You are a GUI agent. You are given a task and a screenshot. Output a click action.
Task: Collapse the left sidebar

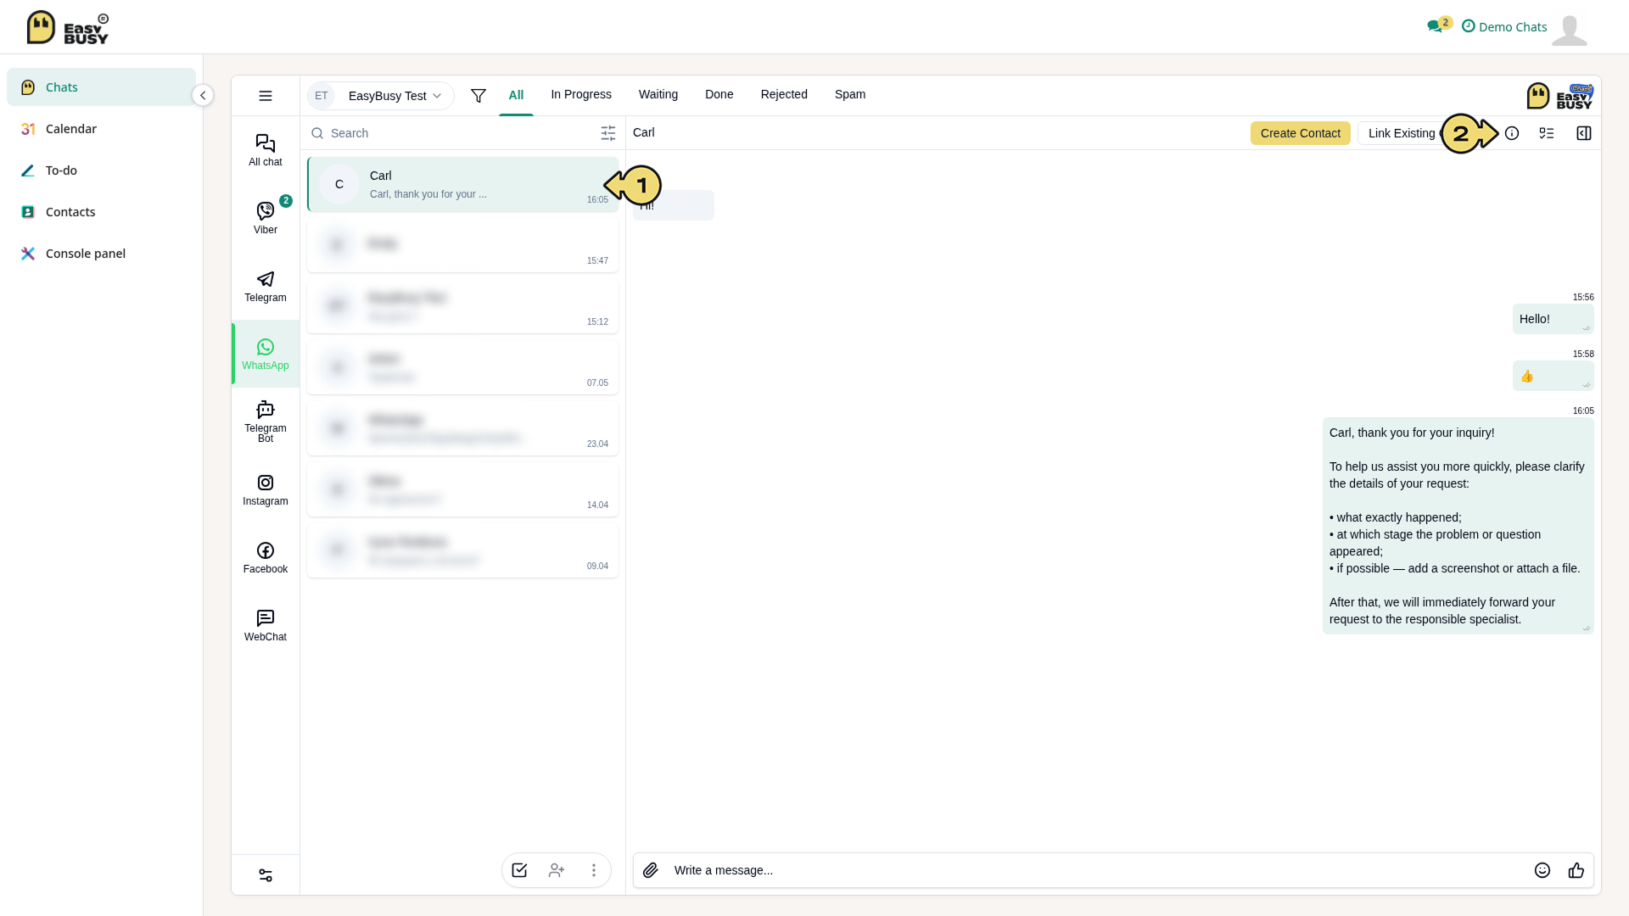click(x=203, y=95)
